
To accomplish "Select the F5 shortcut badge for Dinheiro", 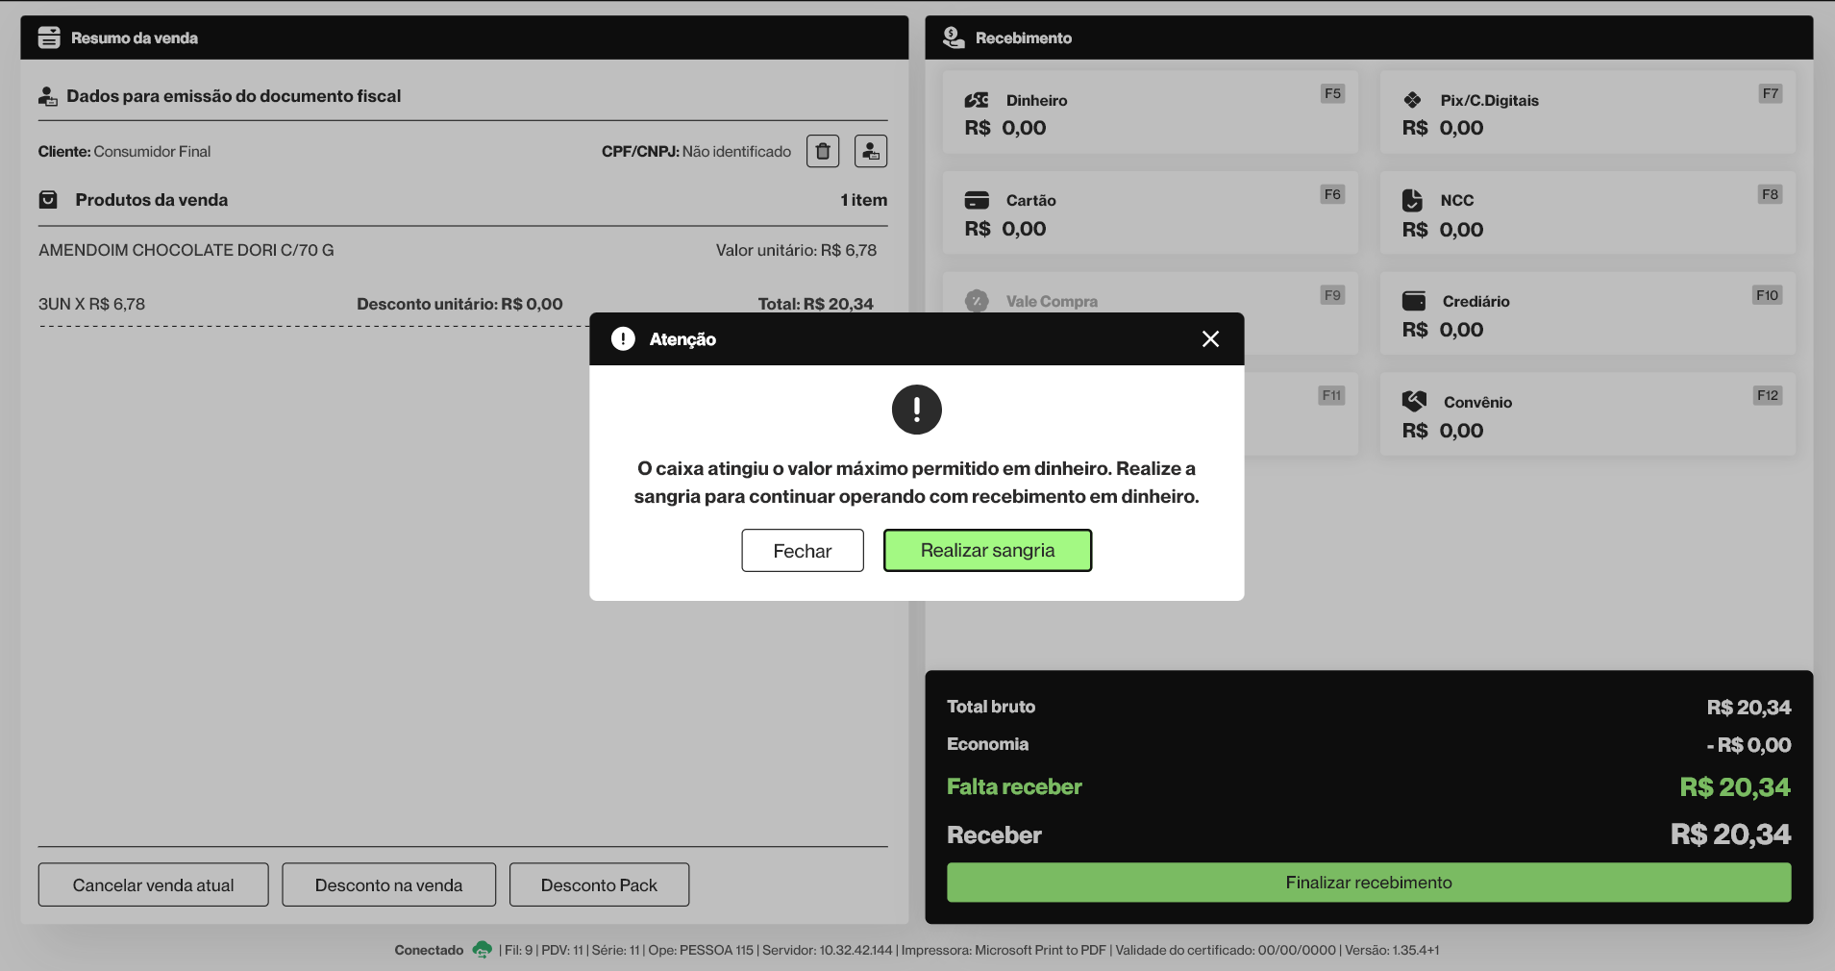I will coord(1331,93).
